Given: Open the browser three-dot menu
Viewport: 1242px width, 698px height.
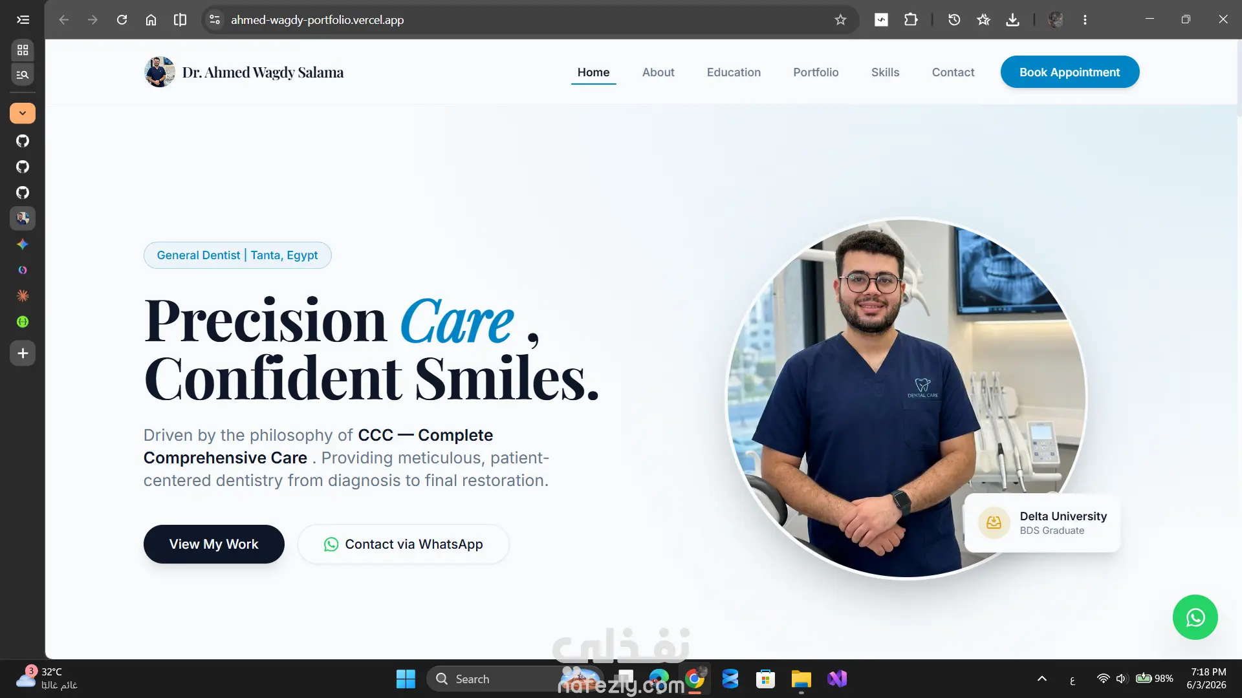Looking at the screenshot, I should (x=1085, y=20).
